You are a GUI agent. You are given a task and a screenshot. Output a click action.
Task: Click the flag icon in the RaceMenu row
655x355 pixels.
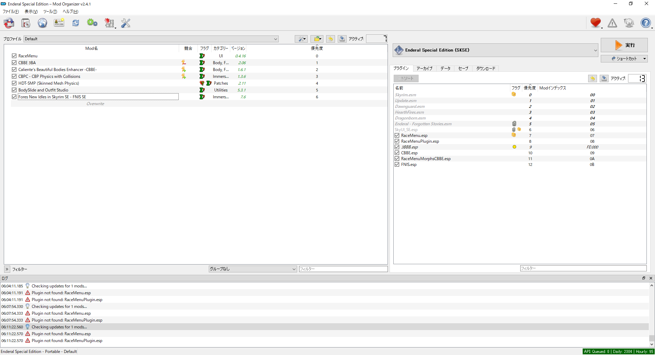coord(202,56)
